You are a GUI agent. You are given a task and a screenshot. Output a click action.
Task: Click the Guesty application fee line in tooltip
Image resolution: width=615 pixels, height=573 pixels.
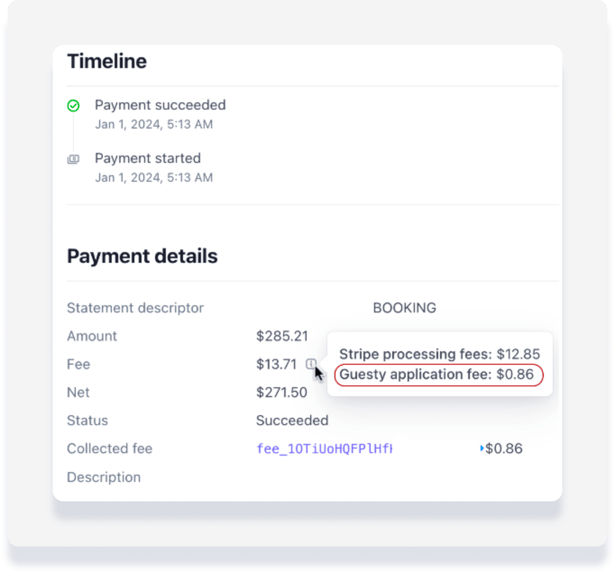tap(436, 375)
